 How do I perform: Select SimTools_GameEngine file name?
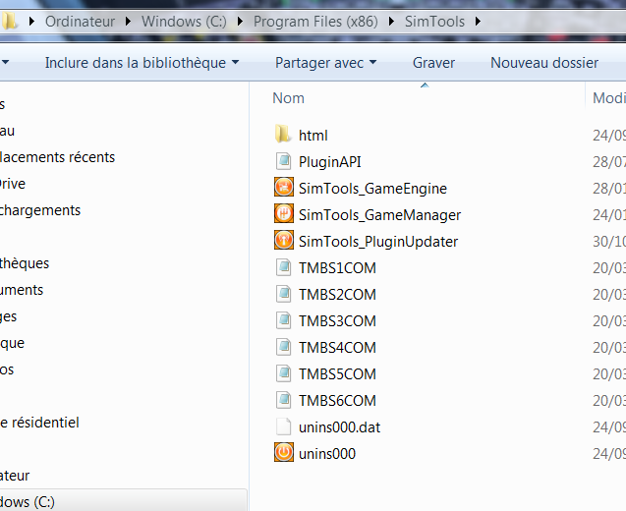tap(372, 189)
